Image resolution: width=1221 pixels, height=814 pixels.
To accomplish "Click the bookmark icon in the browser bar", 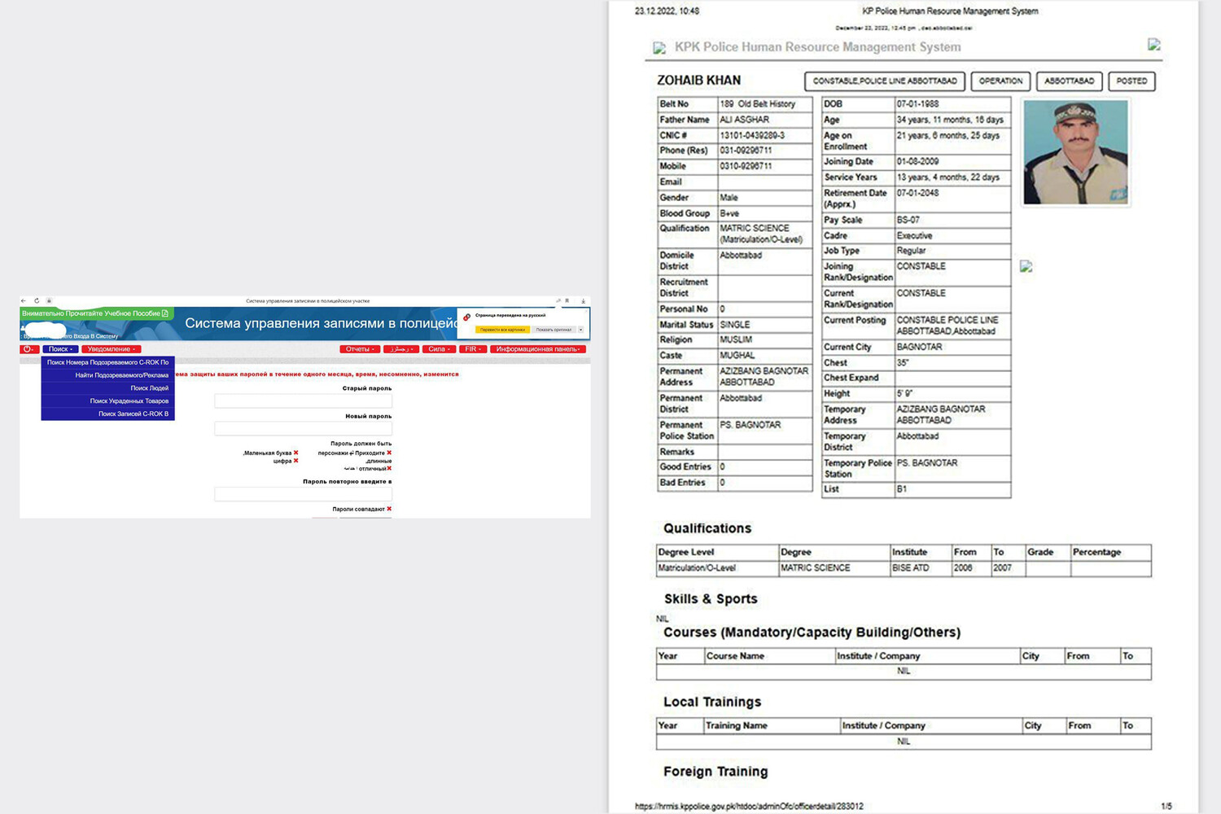I will tap(567, 301).
